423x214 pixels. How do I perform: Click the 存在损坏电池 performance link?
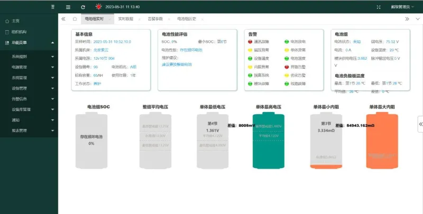pos(191,50)
